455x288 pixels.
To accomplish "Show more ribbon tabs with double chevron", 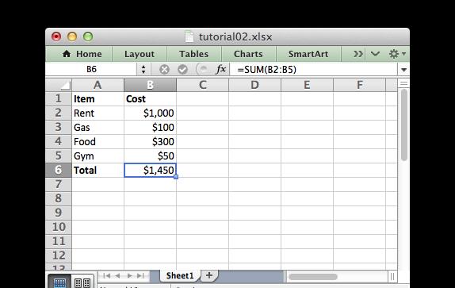I will coord(358,54).
